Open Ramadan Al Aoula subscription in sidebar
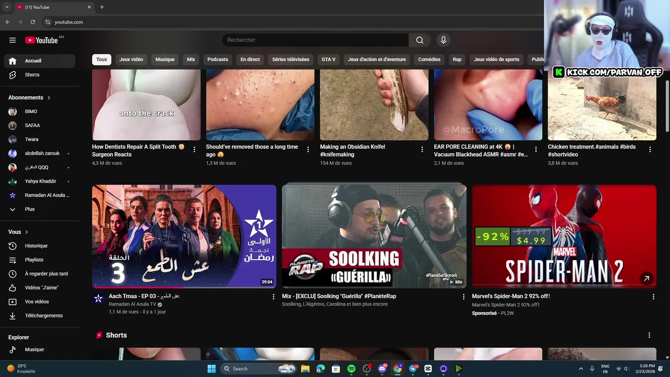The width and height of the screenshot is (670, 377). pyautogui.click(x=40, y=195)
